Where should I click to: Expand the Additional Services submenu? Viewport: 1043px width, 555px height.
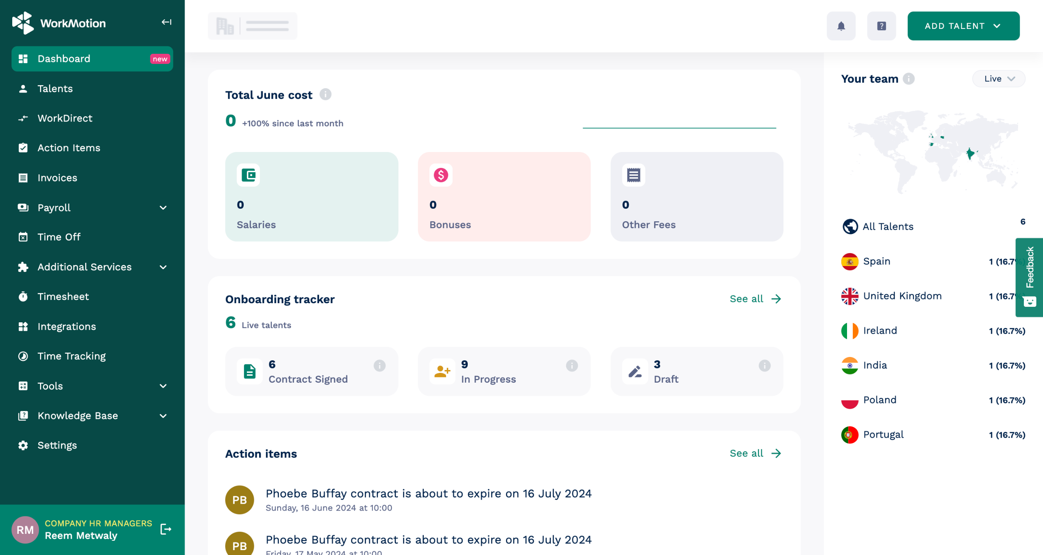tap(163, 267)
